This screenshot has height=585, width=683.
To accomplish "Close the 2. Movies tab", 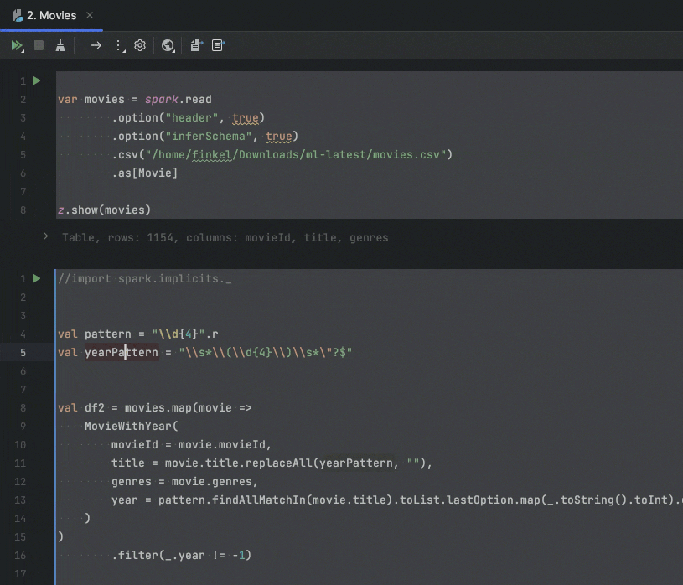I will click(x=90, y=15).
